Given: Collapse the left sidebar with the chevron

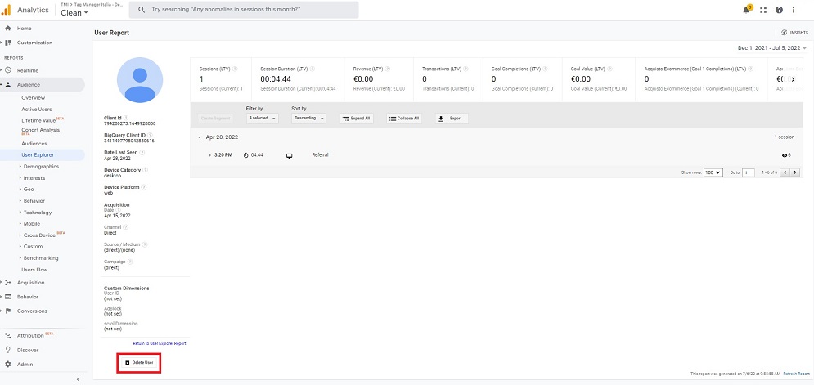Looking at the screenshot, I should (x=79, y=379).
